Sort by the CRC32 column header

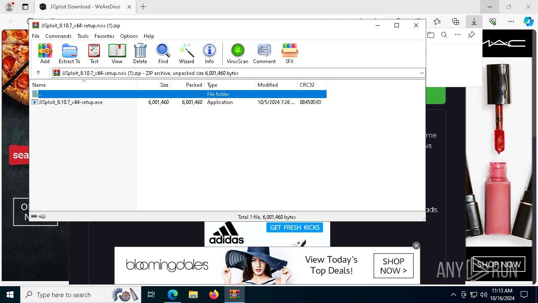[x=312, y=85]
